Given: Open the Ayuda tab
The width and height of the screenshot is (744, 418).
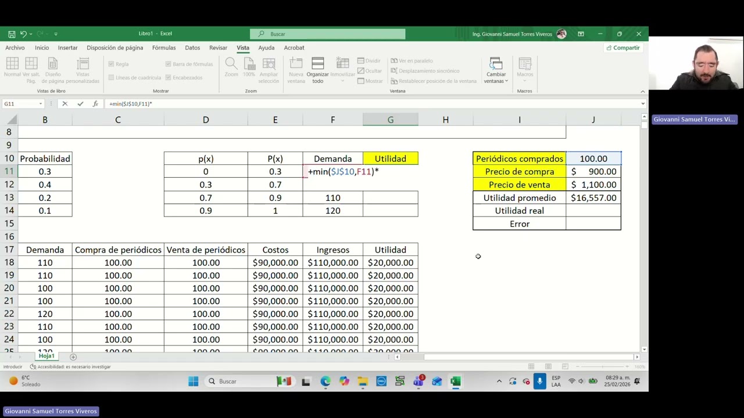Looking at the screenshot, I should click(x=266, y=48).
